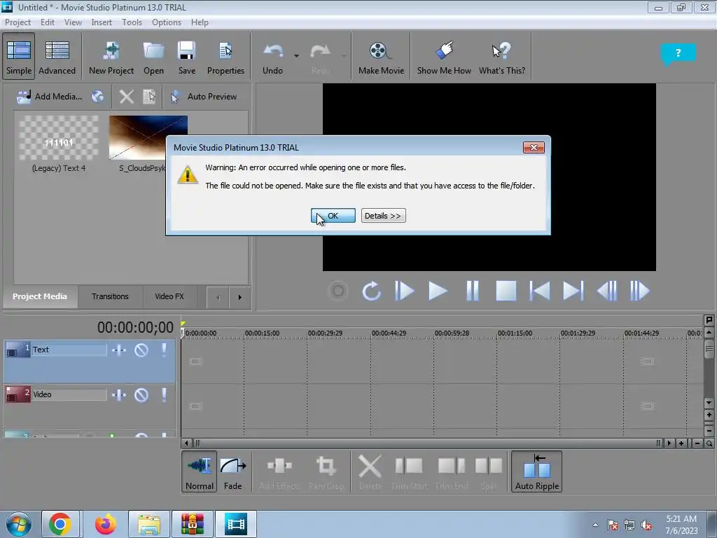Open the Options menu
Viewport: 717px width, 538px height.
(167, 22)
